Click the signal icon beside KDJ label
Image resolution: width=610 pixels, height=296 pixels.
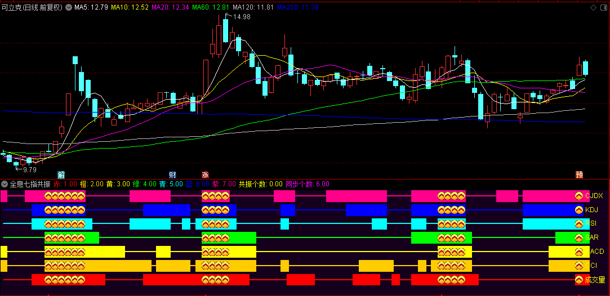pyautogui.click(x=579, y=210)
